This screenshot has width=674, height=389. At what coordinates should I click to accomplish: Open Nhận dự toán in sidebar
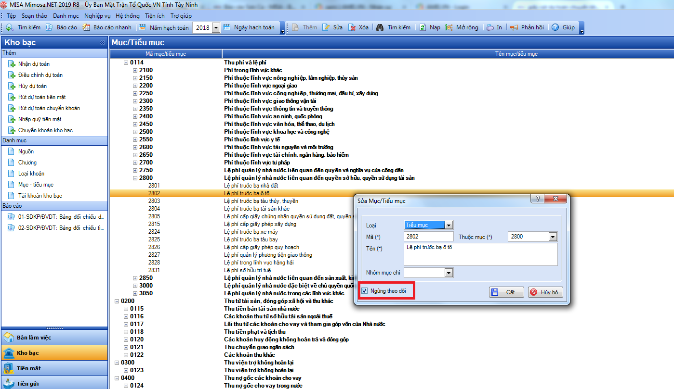(x=34, y=64)
